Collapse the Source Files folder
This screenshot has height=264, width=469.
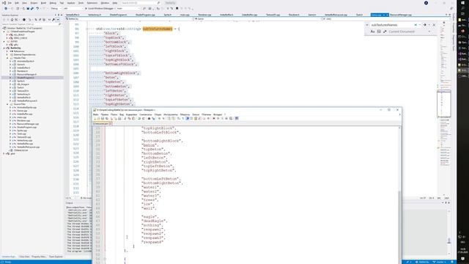point(7,104)
